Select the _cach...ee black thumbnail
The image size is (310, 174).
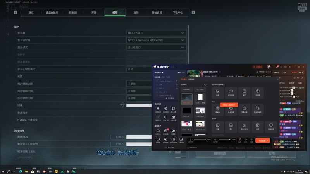(187, 112)
